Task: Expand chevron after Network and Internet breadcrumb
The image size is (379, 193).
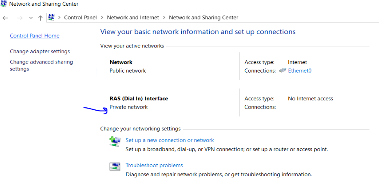Action: coord(164,18)
